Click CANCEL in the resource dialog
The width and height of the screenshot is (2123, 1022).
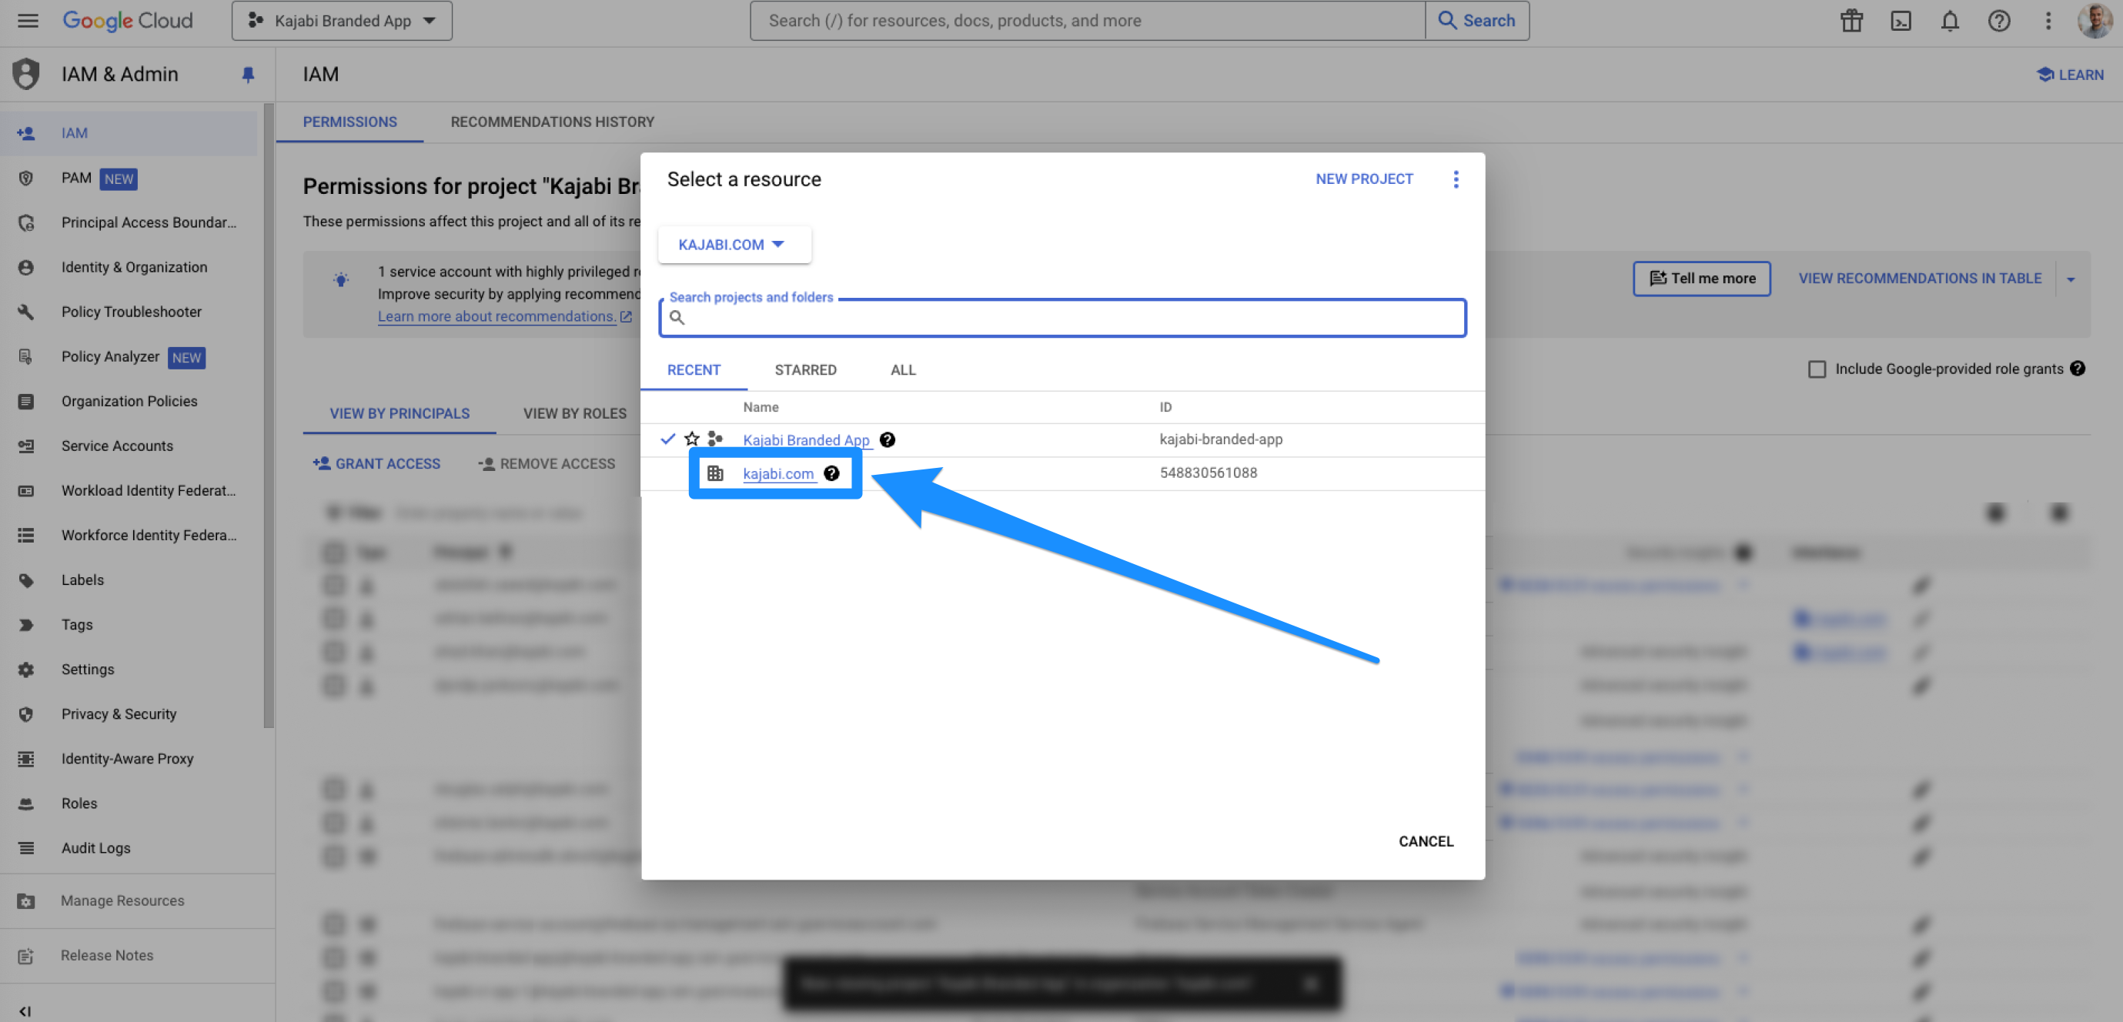[1425, 840]
